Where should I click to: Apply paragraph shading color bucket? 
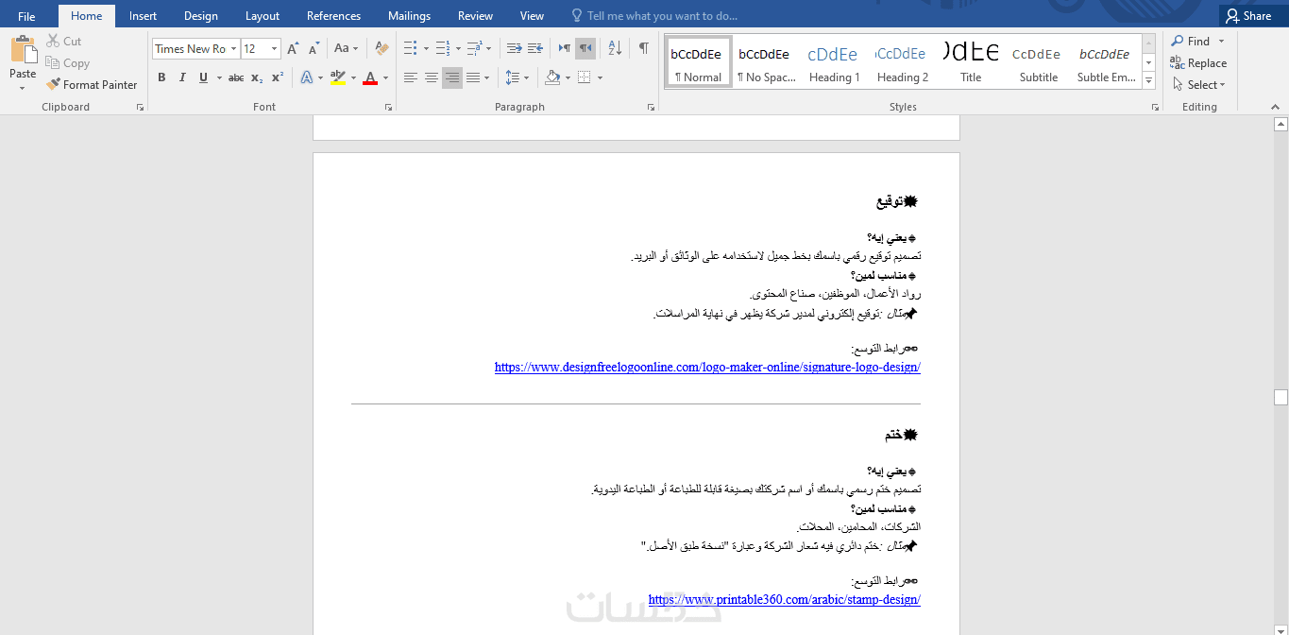click(x=552, y=77)
